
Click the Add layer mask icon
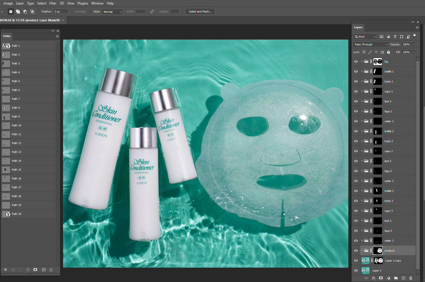(x=380, y=278)
